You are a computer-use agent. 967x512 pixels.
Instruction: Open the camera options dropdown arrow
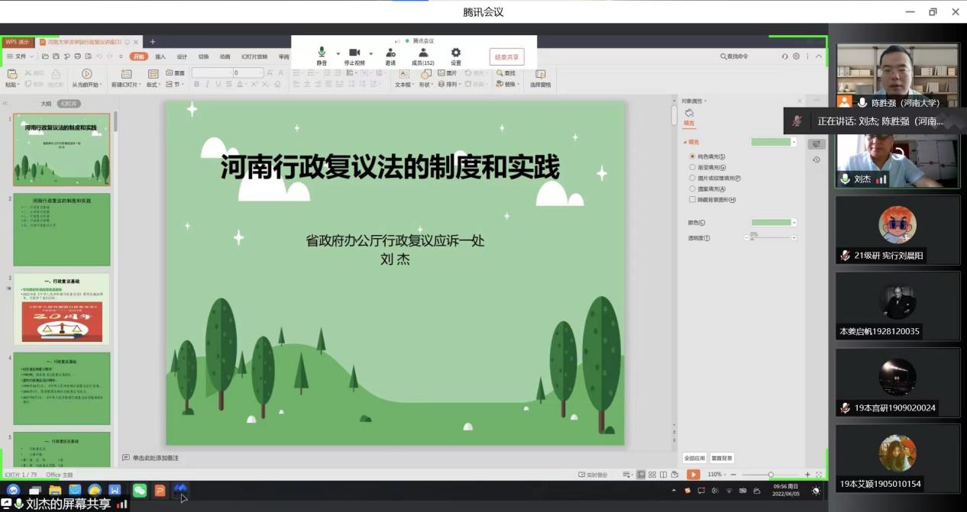[371, 53]
